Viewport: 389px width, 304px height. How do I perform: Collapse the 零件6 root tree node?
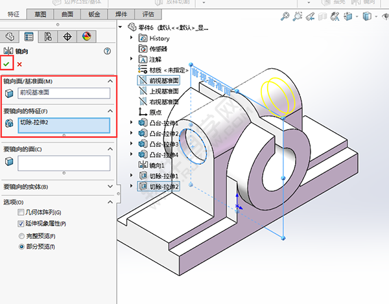(x=121, y=27)
